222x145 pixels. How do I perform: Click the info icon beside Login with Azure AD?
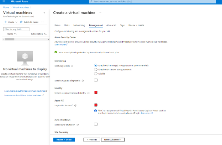(x=75, y=106)
